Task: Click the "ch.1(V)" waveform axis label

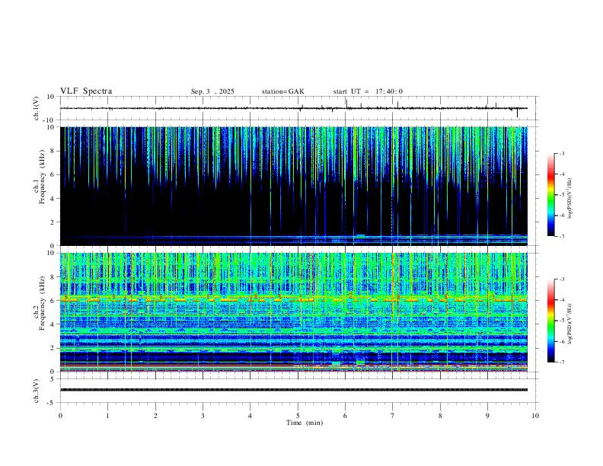Action: pos(37,108)
